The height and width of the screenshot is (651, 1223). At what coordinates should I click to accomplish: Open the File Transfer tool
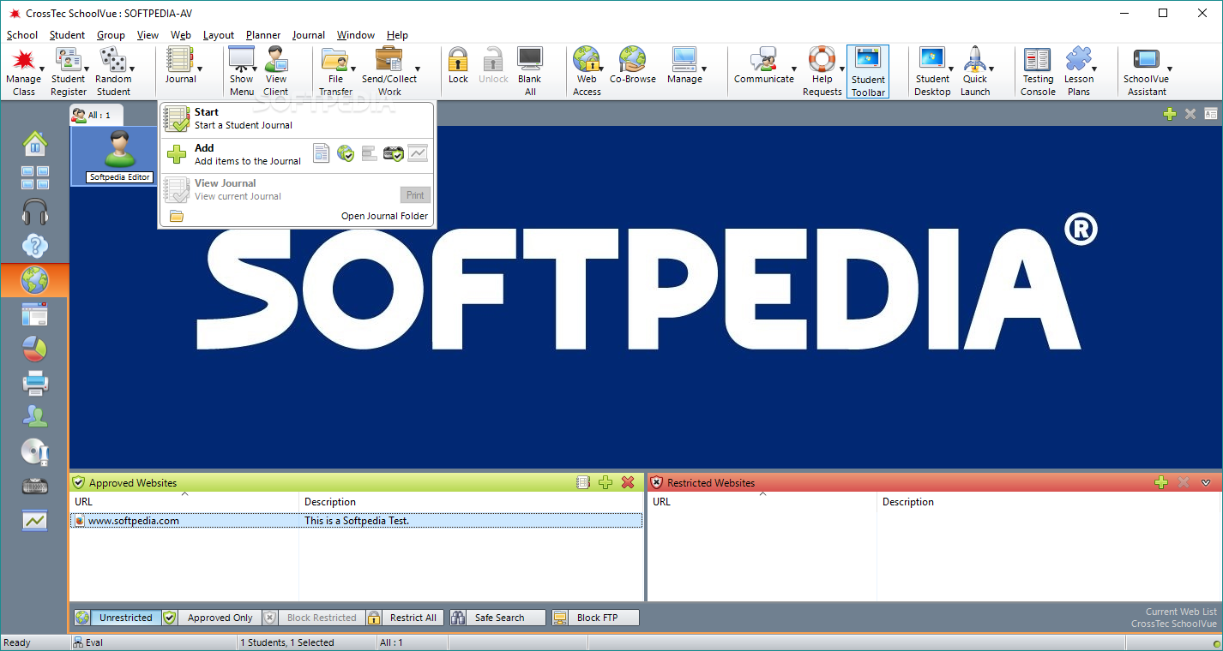[335, 71]
